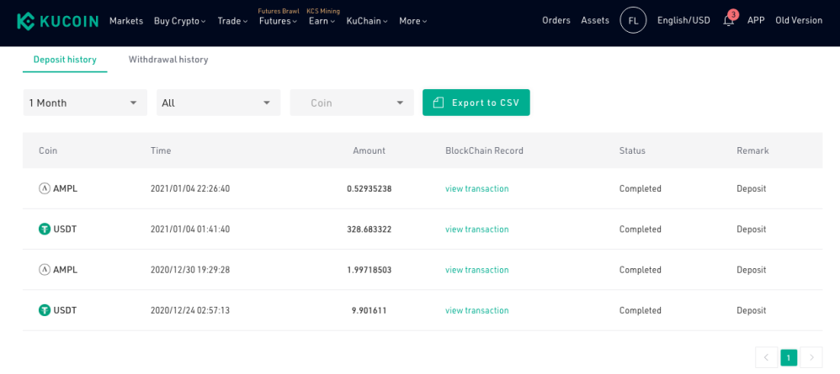This screenshot has width=840, height=374.
Task: Open the Markets page
Action: click(x=126, y=21)
